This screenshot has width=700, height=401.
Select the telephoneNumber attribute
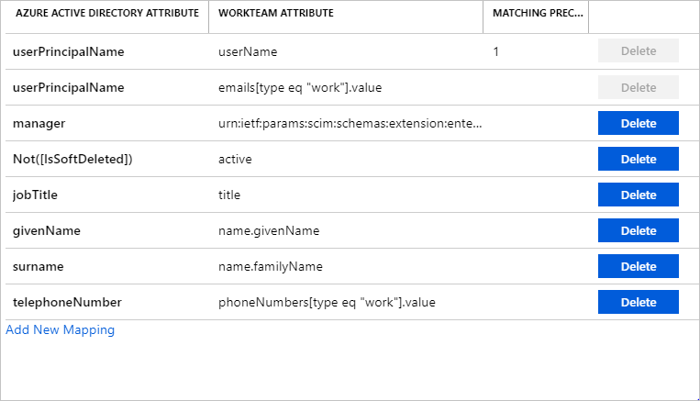click(x=67, y=302)
